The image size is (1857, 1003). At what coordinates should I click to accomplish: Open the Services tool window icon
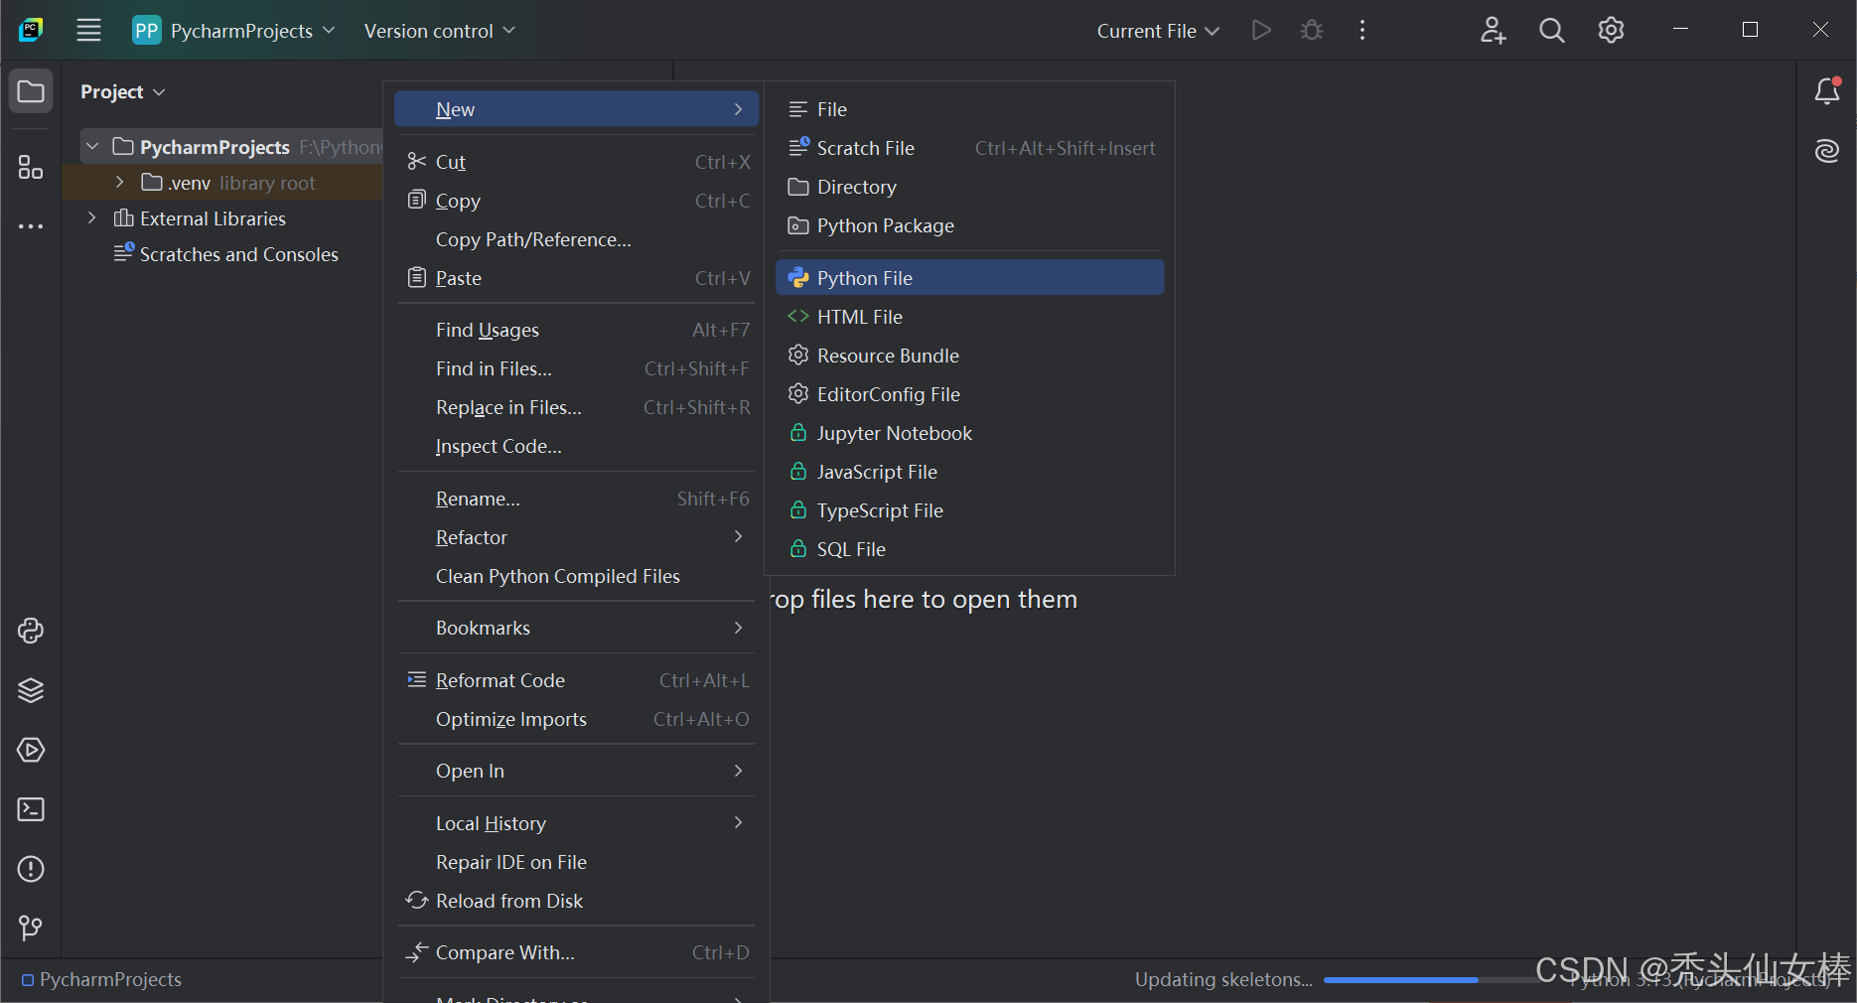point(31,750)
